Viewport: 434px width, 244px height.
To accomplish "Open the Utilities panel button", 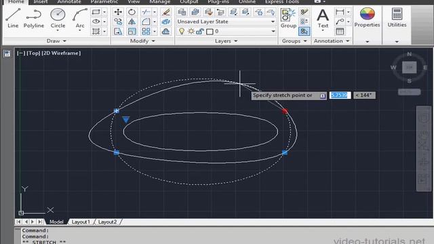I will [397, 17].
